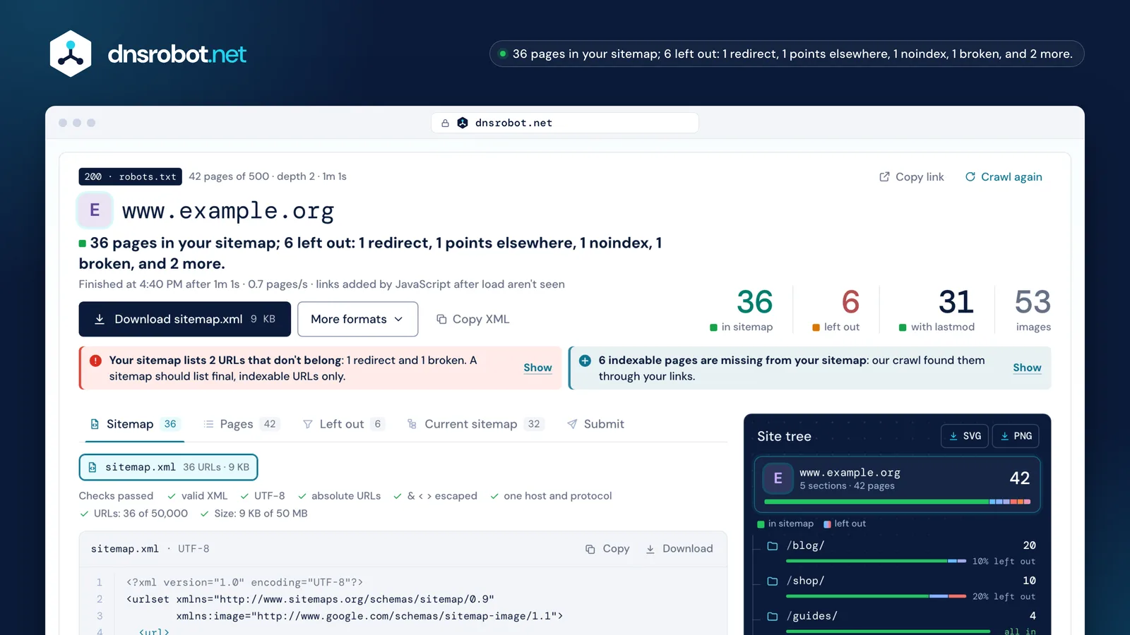Go to the Submit tab

595,424
